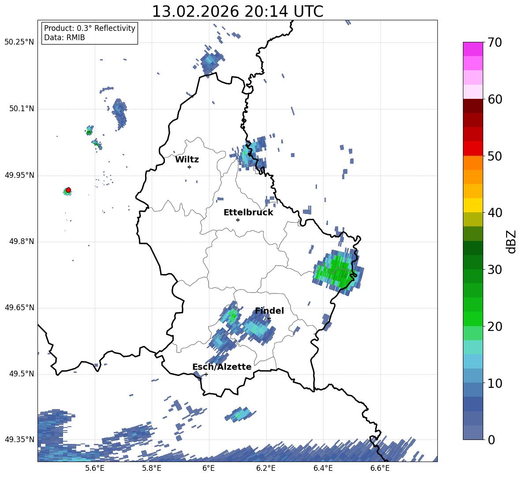Click the 'Product: 0.3° Reflectivity' label
Screen dimensions: 522x477
(89, 28)
